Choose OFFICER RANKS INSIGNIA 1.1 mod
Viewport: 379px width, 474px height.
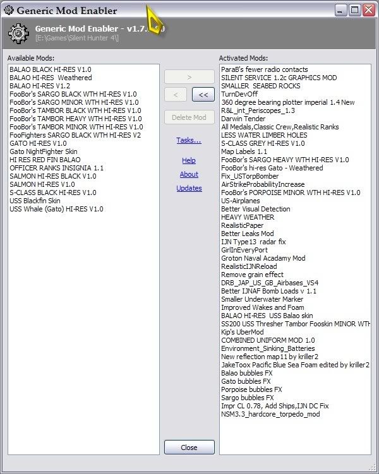[56, 168]
